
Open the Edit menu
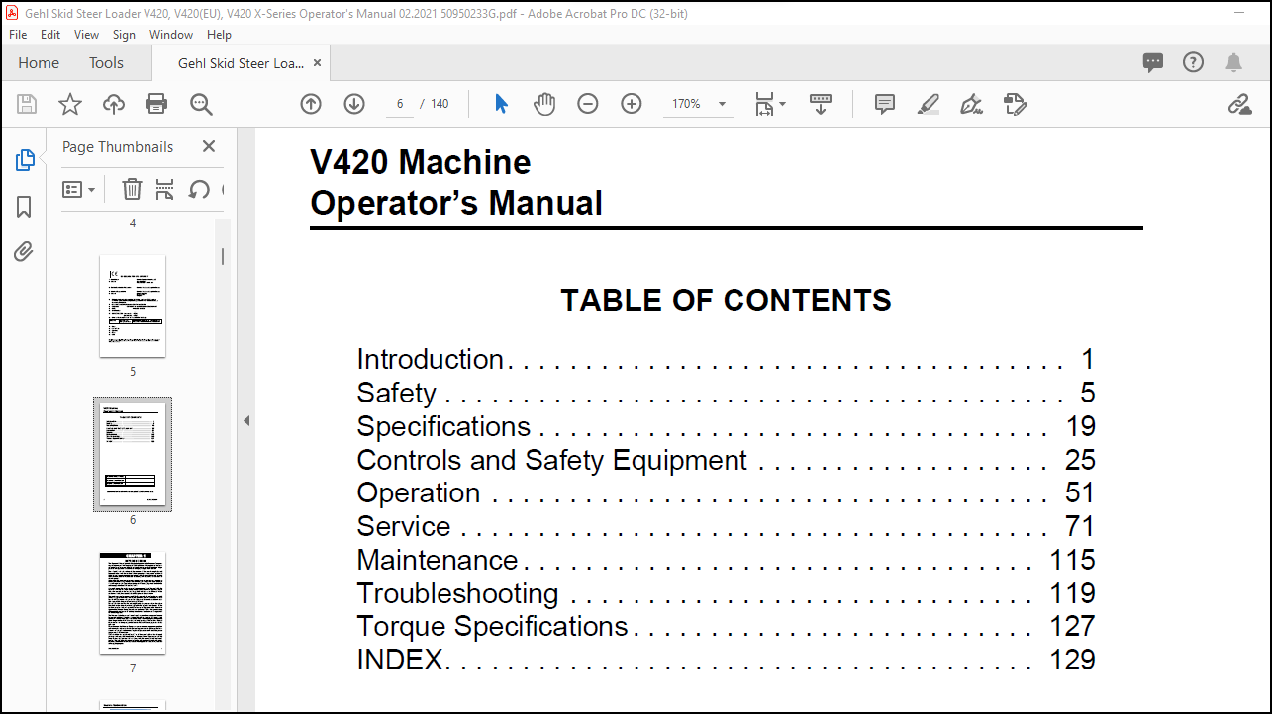tap(50, 34)
